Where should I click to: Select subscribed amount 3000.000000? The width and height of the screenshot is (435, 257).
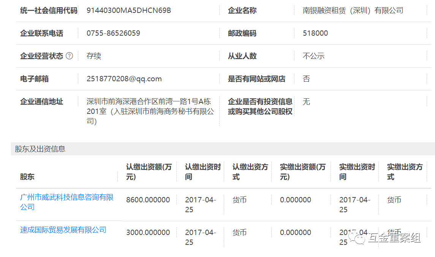[148, 233]
